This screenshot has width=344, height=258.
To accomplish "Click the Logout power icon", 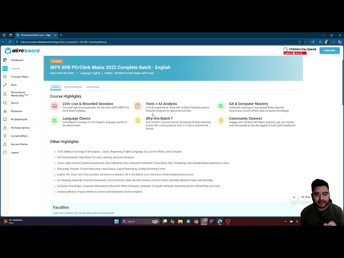I will click(5, 153).
